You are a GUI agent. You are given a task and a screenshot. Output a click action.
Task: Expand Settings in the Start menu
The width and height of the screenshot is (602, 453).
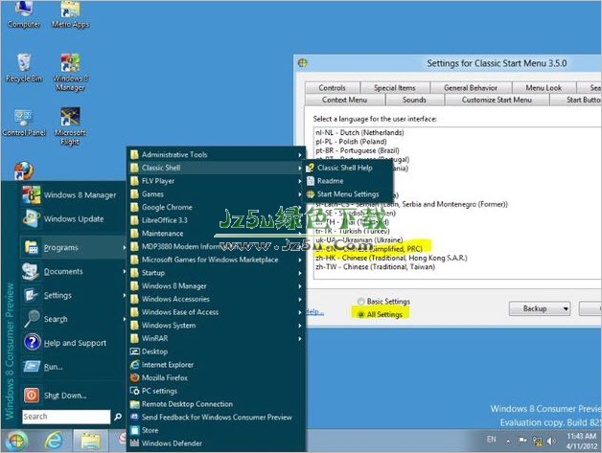click(x=72, y=295)
